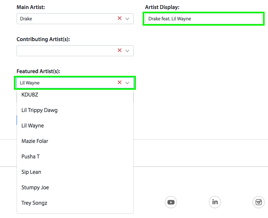Click into the Artist Display text field

203,18
